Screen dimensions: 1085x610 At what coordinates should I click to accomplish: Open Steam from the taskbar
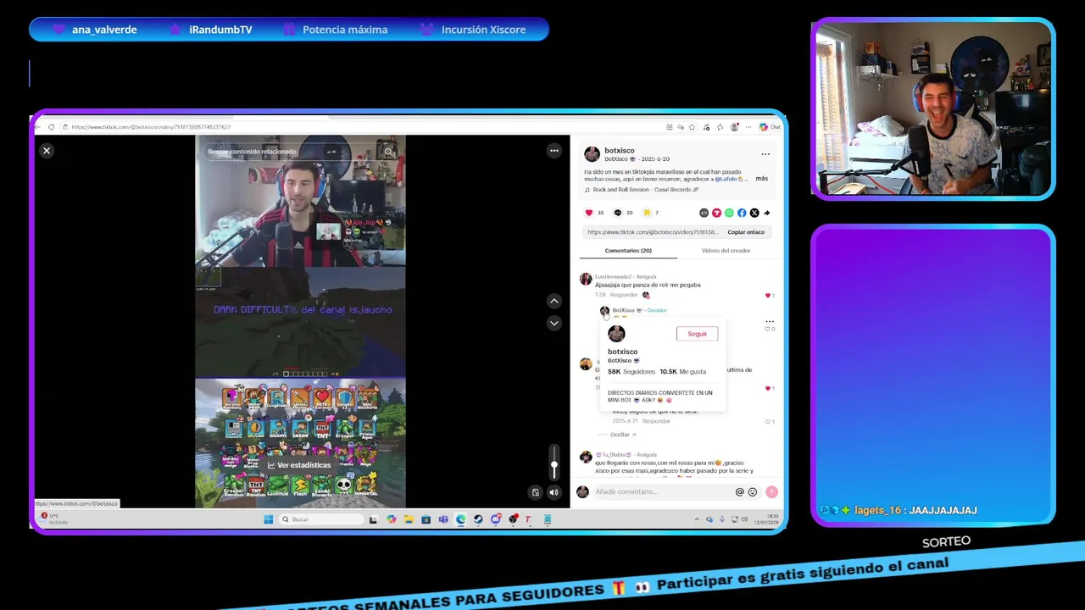[x=478, y=519]
